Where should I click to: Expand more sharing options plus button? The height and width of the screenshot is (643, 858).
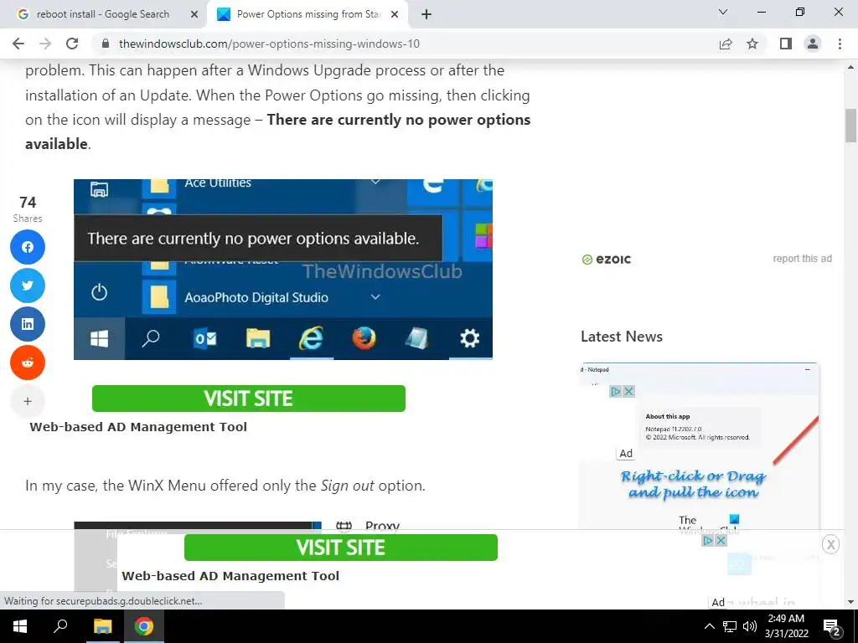pyautogui.click(x=28, y=401)
